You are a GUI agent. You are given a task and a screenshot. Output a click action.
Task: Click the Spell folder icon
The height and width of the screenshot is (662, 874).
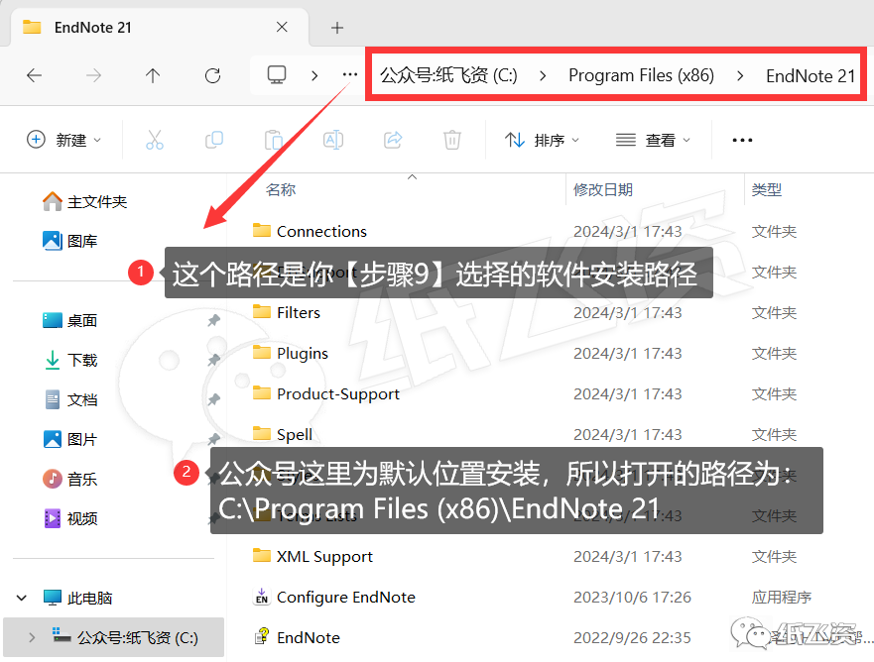pos(262,433)
